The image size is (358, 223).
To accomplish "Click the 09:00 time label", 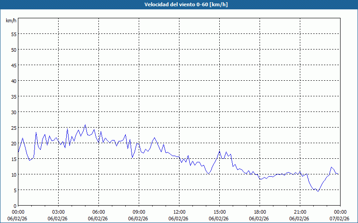I will click(x=139, y=212).
